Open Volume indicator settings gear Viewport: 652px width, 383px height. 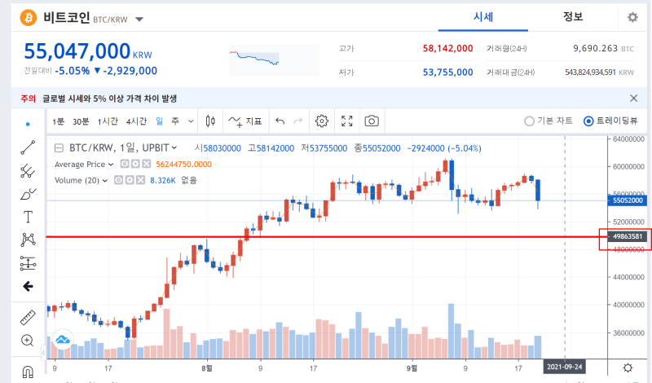(x=130, y=180)
